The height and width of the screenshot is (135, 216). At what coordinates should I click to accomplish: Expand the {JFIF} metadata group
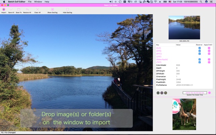tap(159, 57)
